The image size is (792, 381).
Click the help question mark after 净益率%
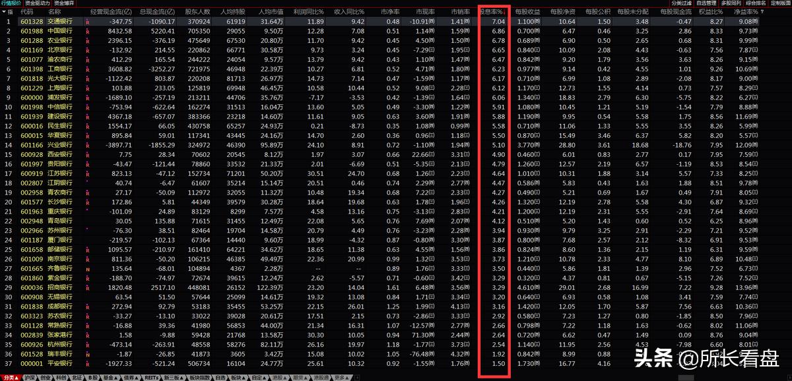click(762, 12)
